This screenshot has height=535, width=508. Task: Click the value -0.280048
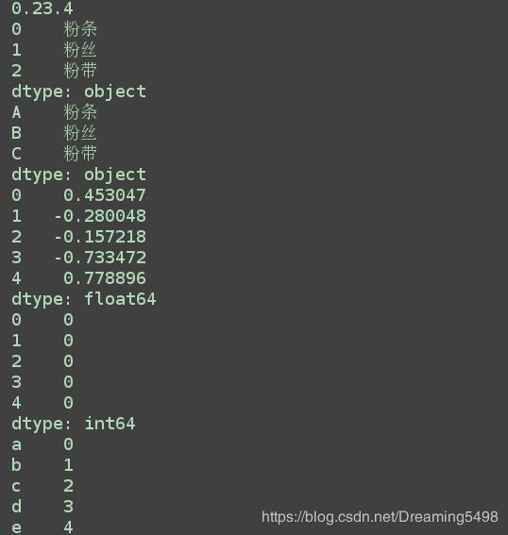[100, 216]
